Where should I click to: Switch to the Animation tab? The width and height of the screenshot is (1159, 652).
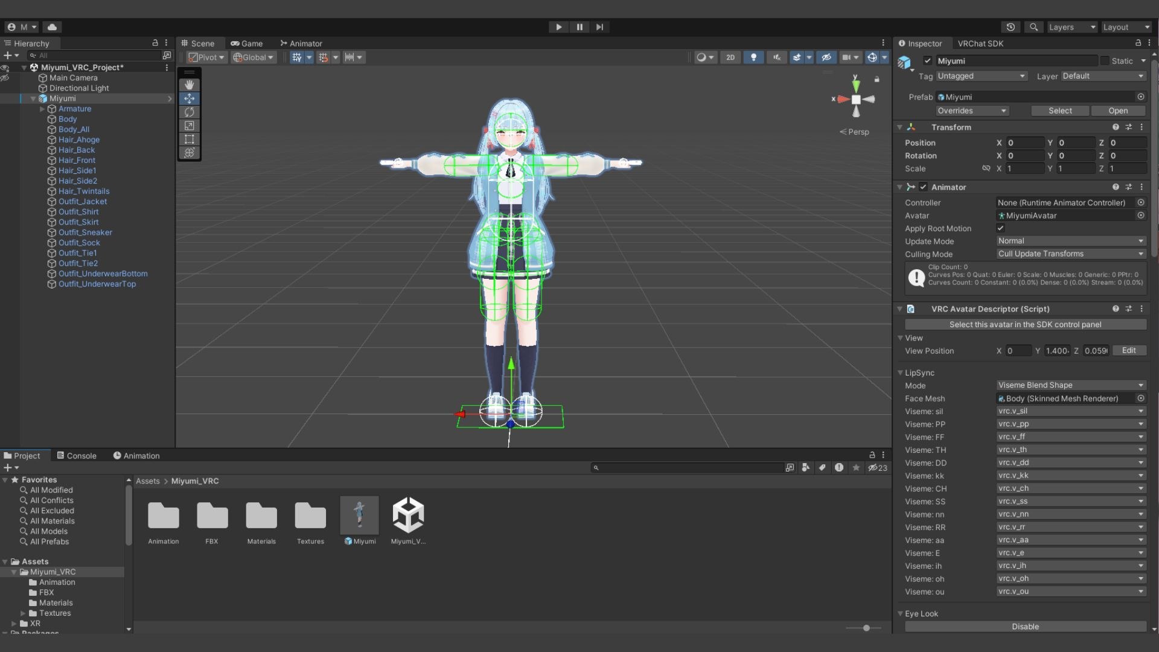[x=136, y=456]
